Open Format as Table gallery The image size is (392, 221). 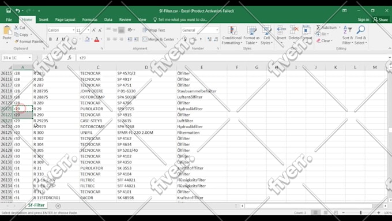pyautogui.click(x=251, y=36)
